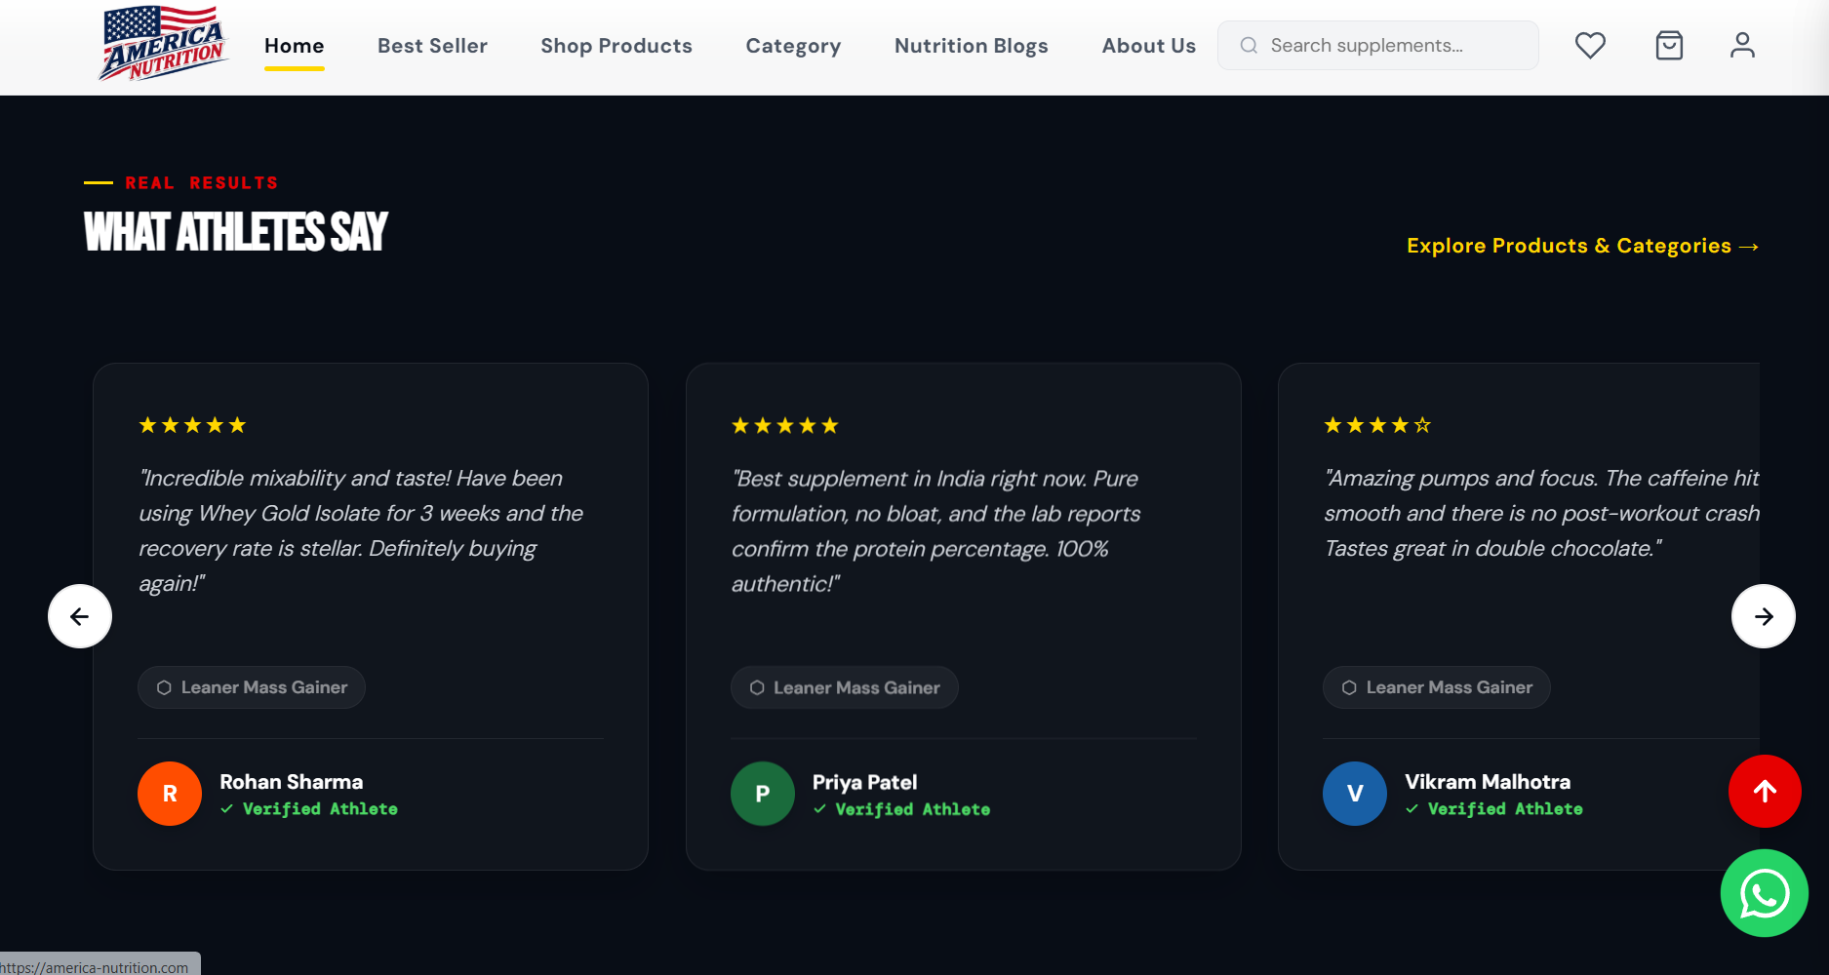Open the user account icon
Screen dimensions: 1829x975
pyautogui.click(x=1742, y=46)
